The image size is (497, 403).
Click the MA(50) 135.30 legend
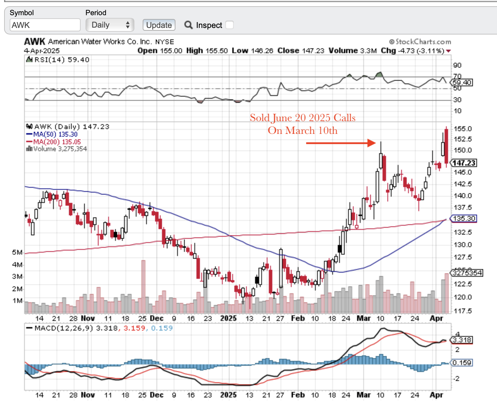pyautogui.click(x=52, y=134)
